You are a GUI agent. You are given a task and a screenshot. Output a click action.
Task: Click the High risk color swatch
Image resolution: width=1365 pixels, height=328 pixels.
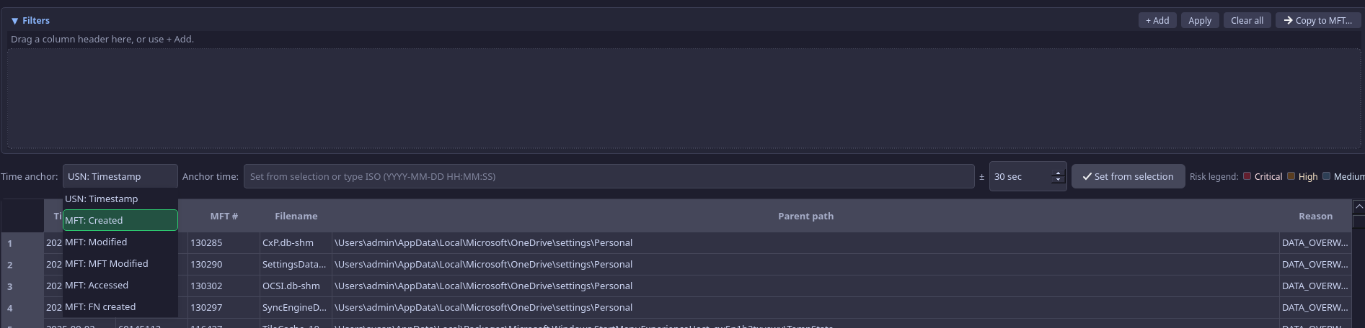(x=1291, y=176)
